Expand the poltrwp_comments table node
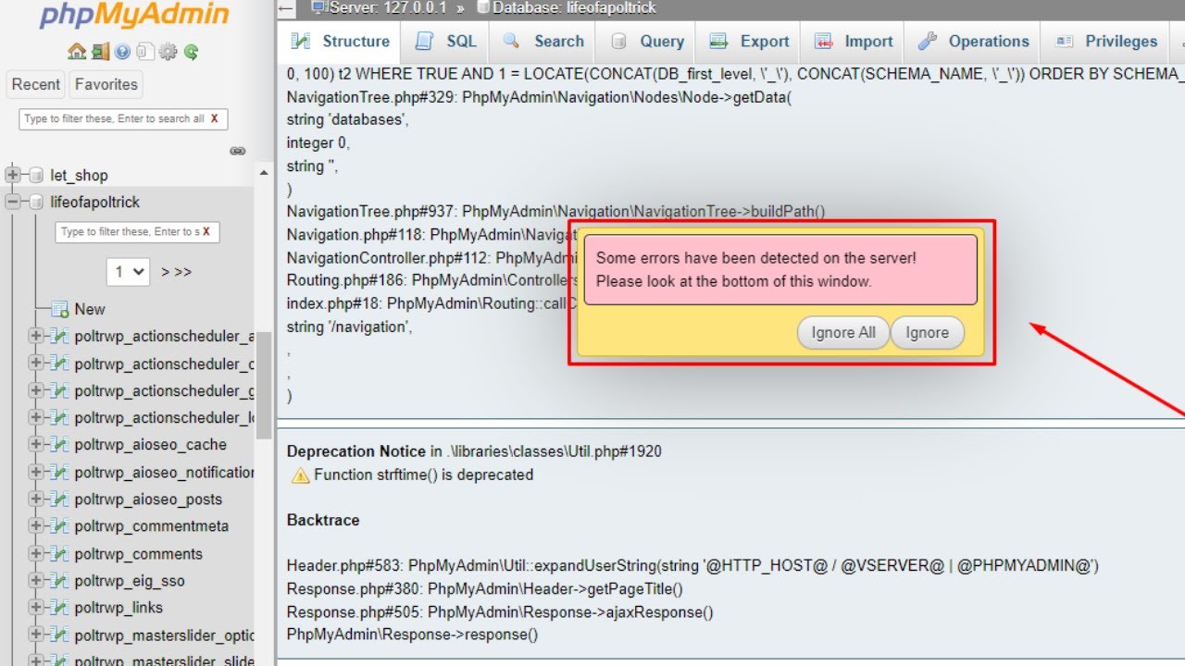Image resolution: width=1185 pixels, height=666 pixels. point(36,554)
